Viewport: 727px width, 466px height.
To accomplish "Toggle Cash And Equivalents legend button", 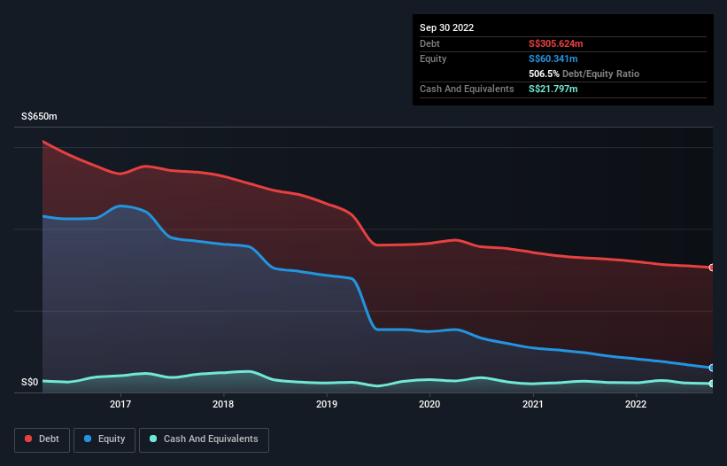I will tap(204, 439).
